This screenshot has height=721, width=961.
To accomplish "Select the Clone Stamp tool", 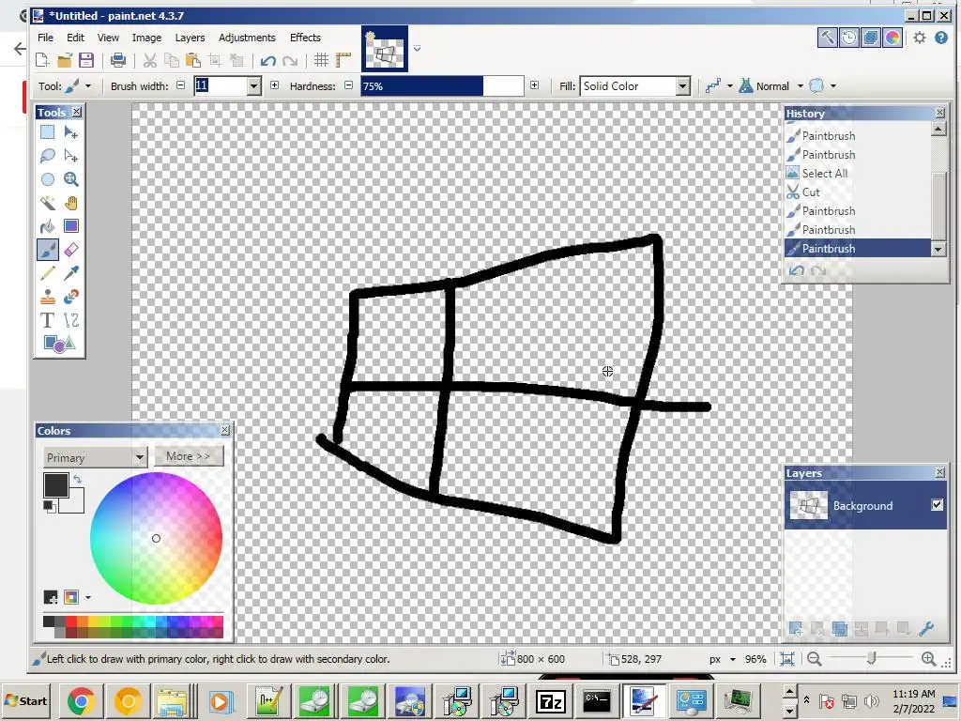I will 47,297.
